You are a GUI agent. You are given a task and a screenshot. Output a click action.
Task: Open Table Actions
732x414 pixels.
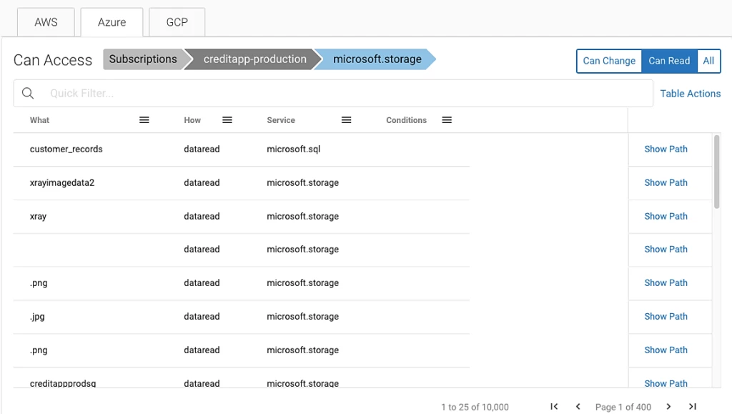691,93
